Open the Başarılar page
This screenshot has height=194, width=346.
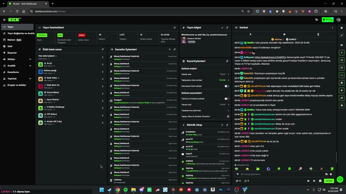point(17,53)
